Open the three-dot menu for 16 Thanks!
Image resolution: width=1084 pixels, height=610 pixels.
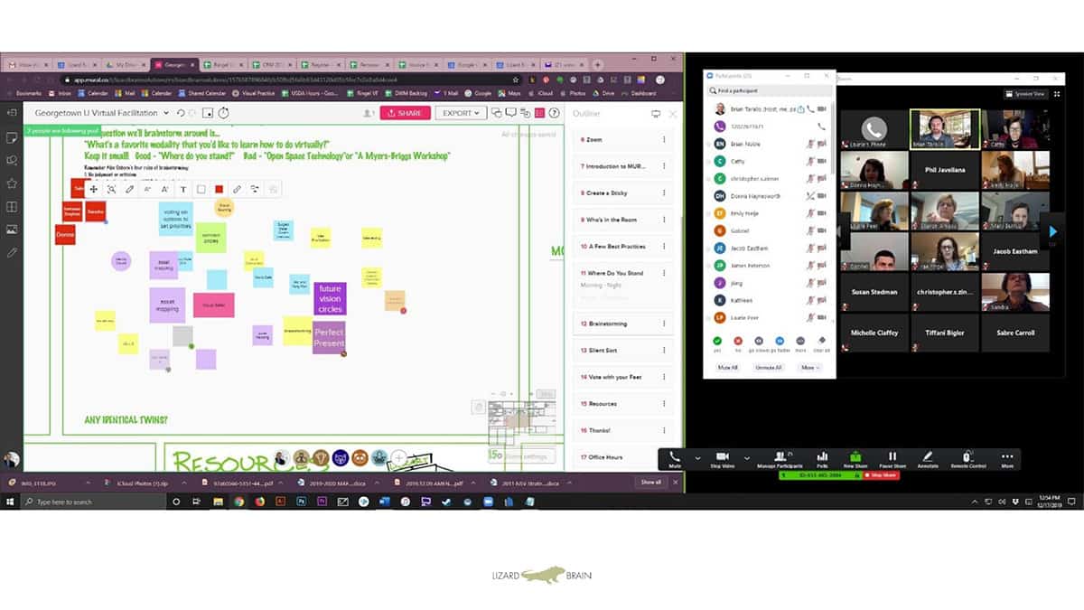point(664,430)
